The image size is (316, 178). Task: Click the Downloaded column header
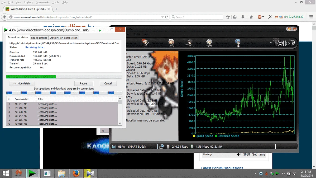click(x=21, y=99)
